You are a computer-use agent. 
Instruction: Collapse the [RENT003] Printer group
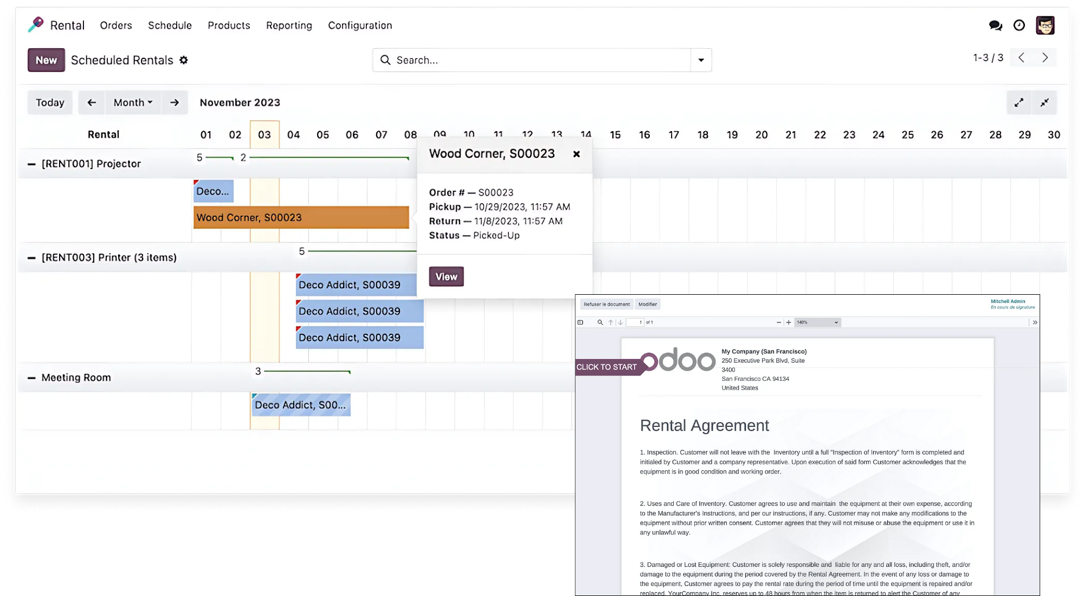pyautogui.click(x=31, y=258)
